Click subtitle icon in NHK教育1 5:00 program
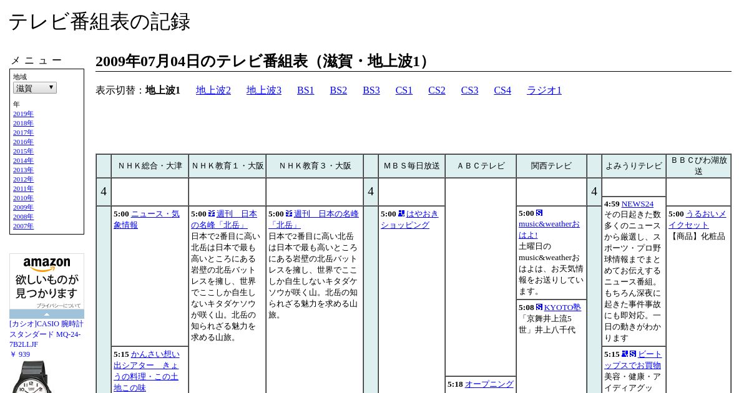This screenshot has width=749, height=393. click(x=212, y=213)
